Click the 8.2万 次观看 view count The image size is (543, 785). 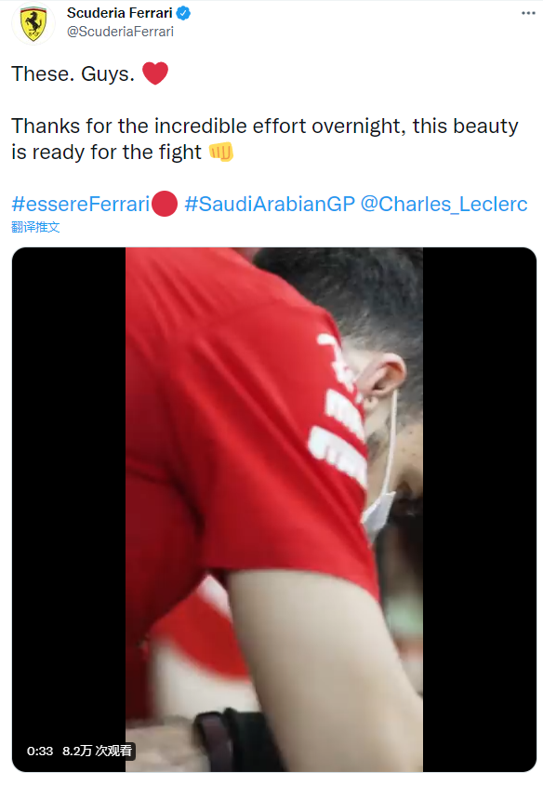[x=98, y=751]
